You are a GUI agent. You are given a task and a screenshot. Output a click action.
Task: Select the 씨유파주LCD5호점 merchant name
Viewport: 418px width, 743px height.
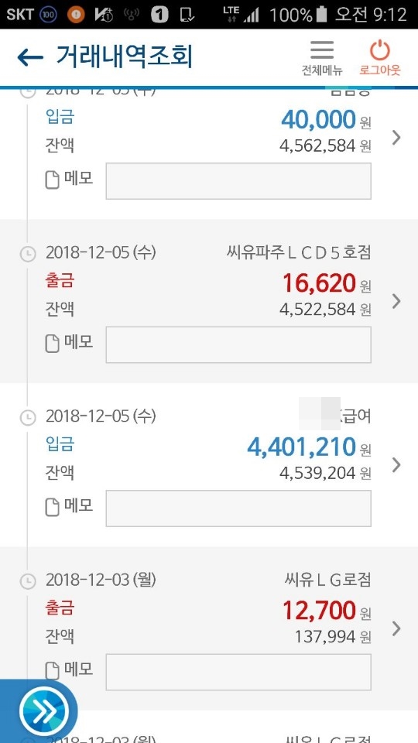299,253
